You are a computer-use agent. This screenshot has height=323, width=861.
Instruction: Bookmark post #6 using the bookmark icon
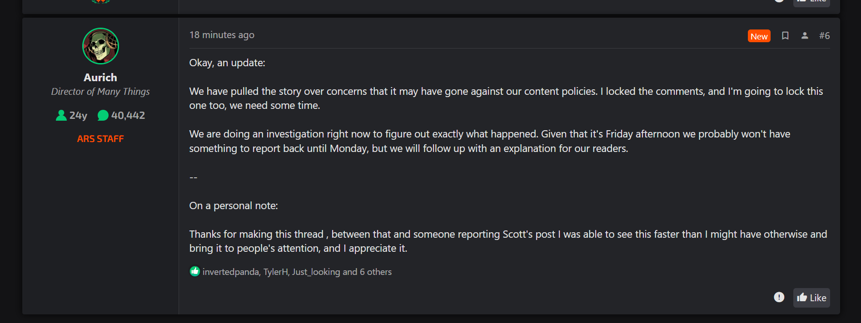point(785,36)
